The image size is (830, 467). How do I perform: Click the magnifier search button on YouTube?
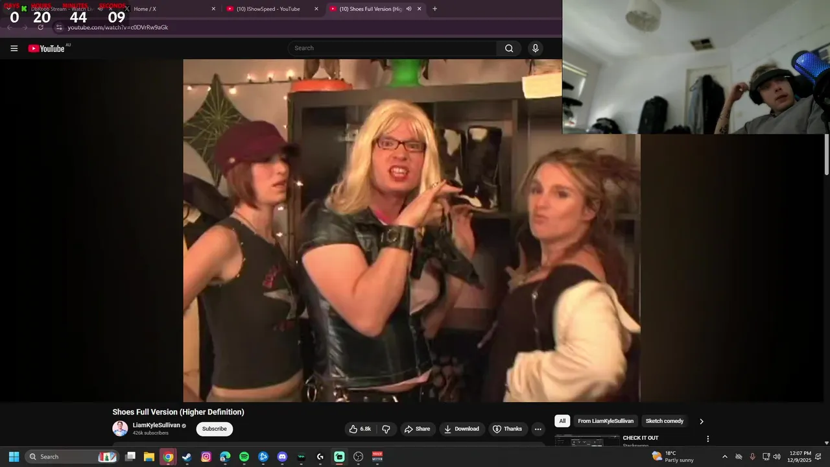pyautogui.click(x=509, y=48)
